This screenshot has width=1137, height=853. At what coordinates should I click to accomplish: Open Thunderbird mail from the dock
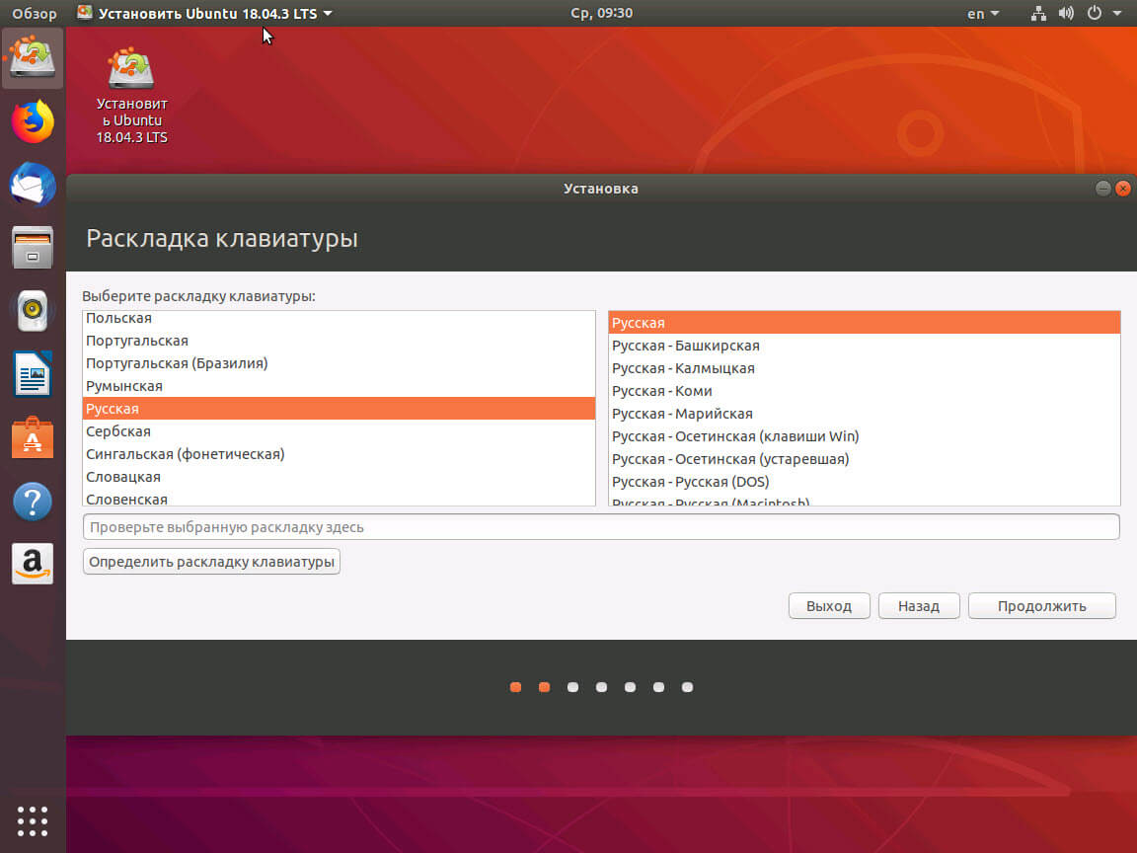pyautogui.click(x=33, y=185)
